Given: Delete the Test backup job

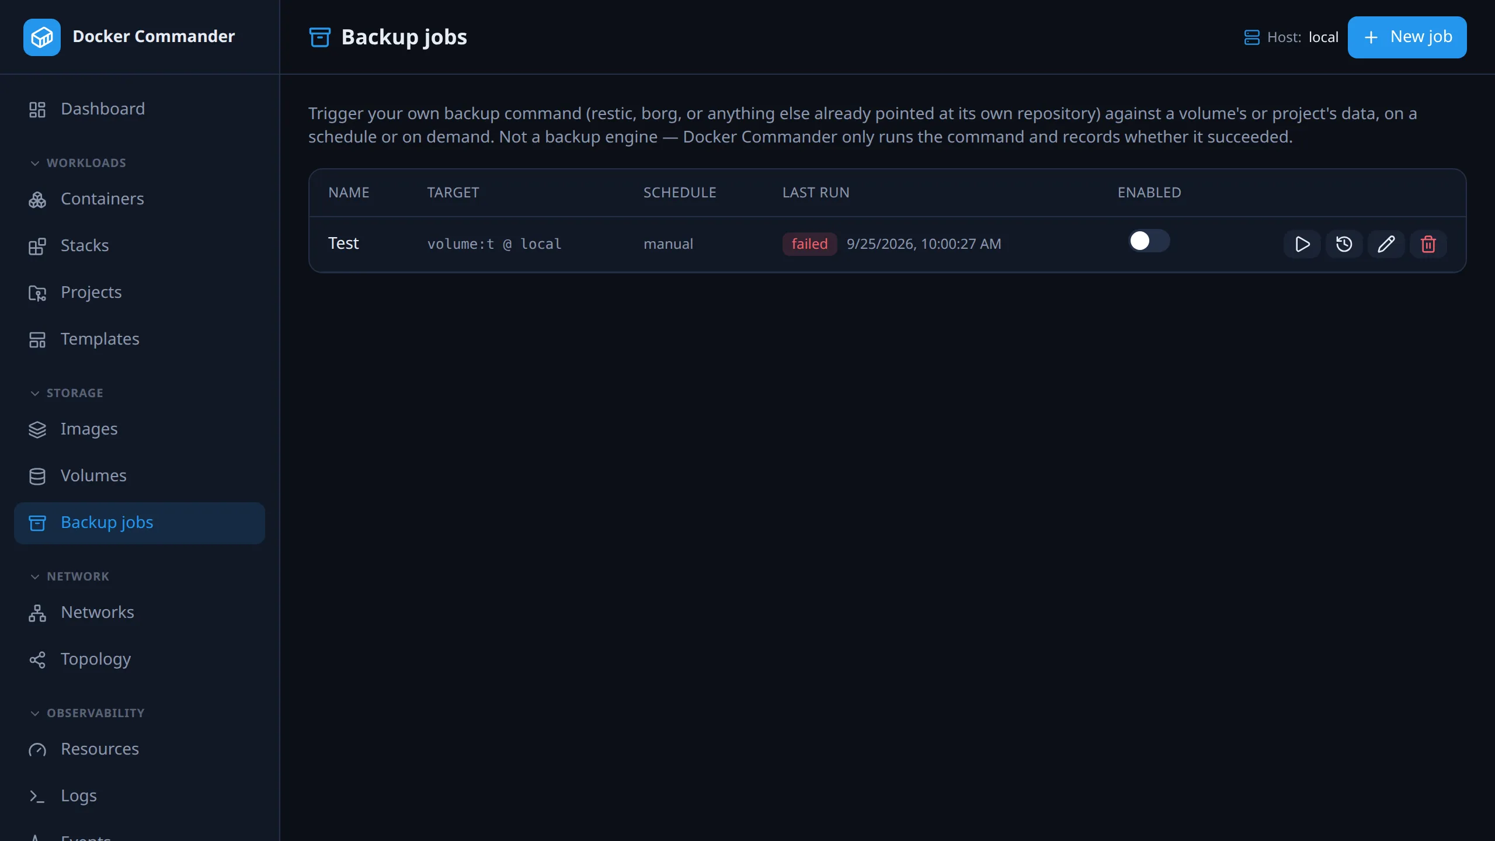Looking at the screenshot, I should tap(1428, 244).
